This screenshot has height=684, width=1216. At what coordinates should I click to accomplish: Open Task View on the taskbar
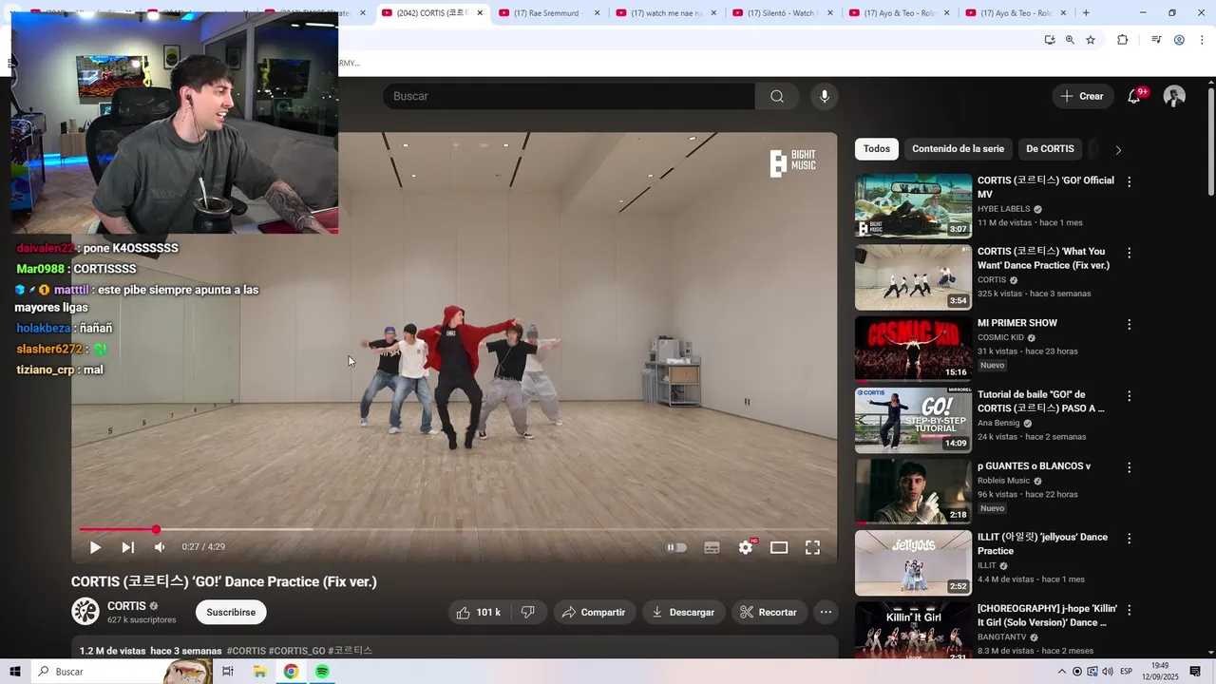(x=228, y=672)
